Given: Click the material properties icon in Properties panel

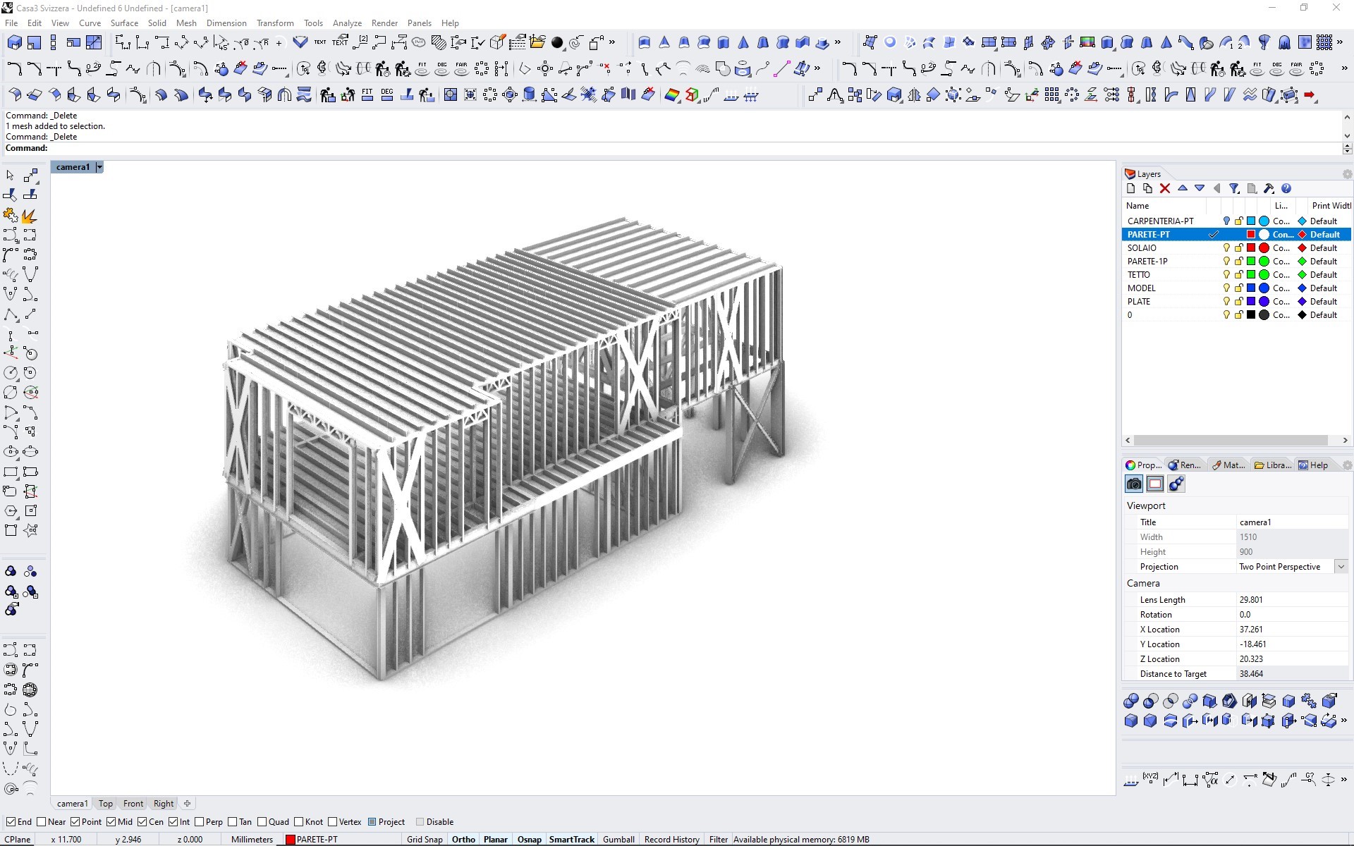Looking at the screenshot, I should click(x=1176, y=484).
